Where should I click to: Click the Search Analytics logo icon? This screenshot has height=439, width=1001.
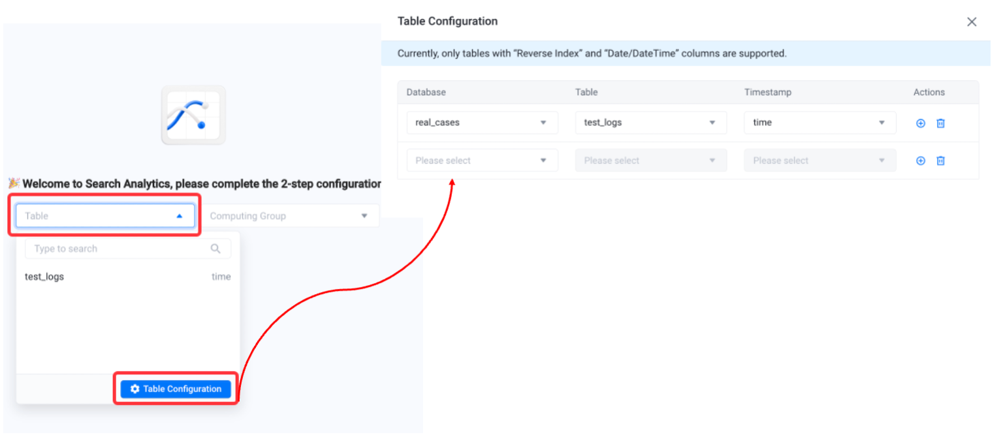[193, 115]
